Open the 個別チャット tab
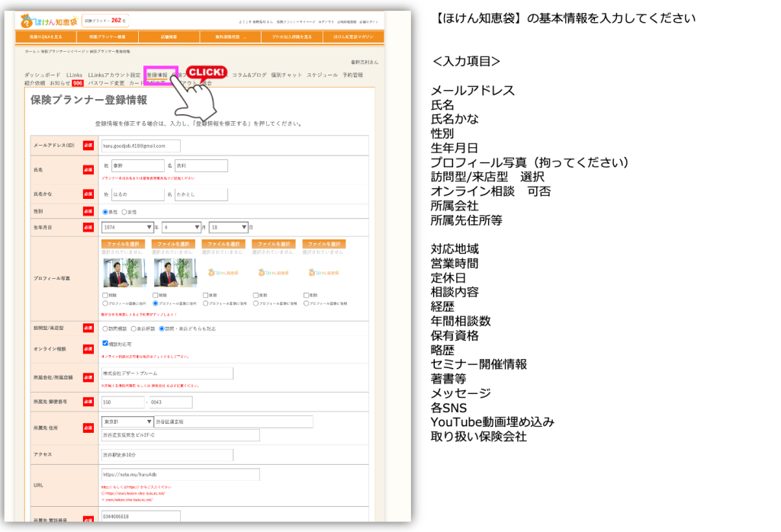The height and width of the screenshot is (532, 781). (287, 75)
